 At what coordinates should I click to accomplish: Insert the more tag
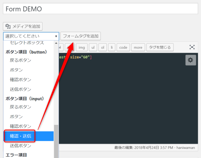[138, 47]
